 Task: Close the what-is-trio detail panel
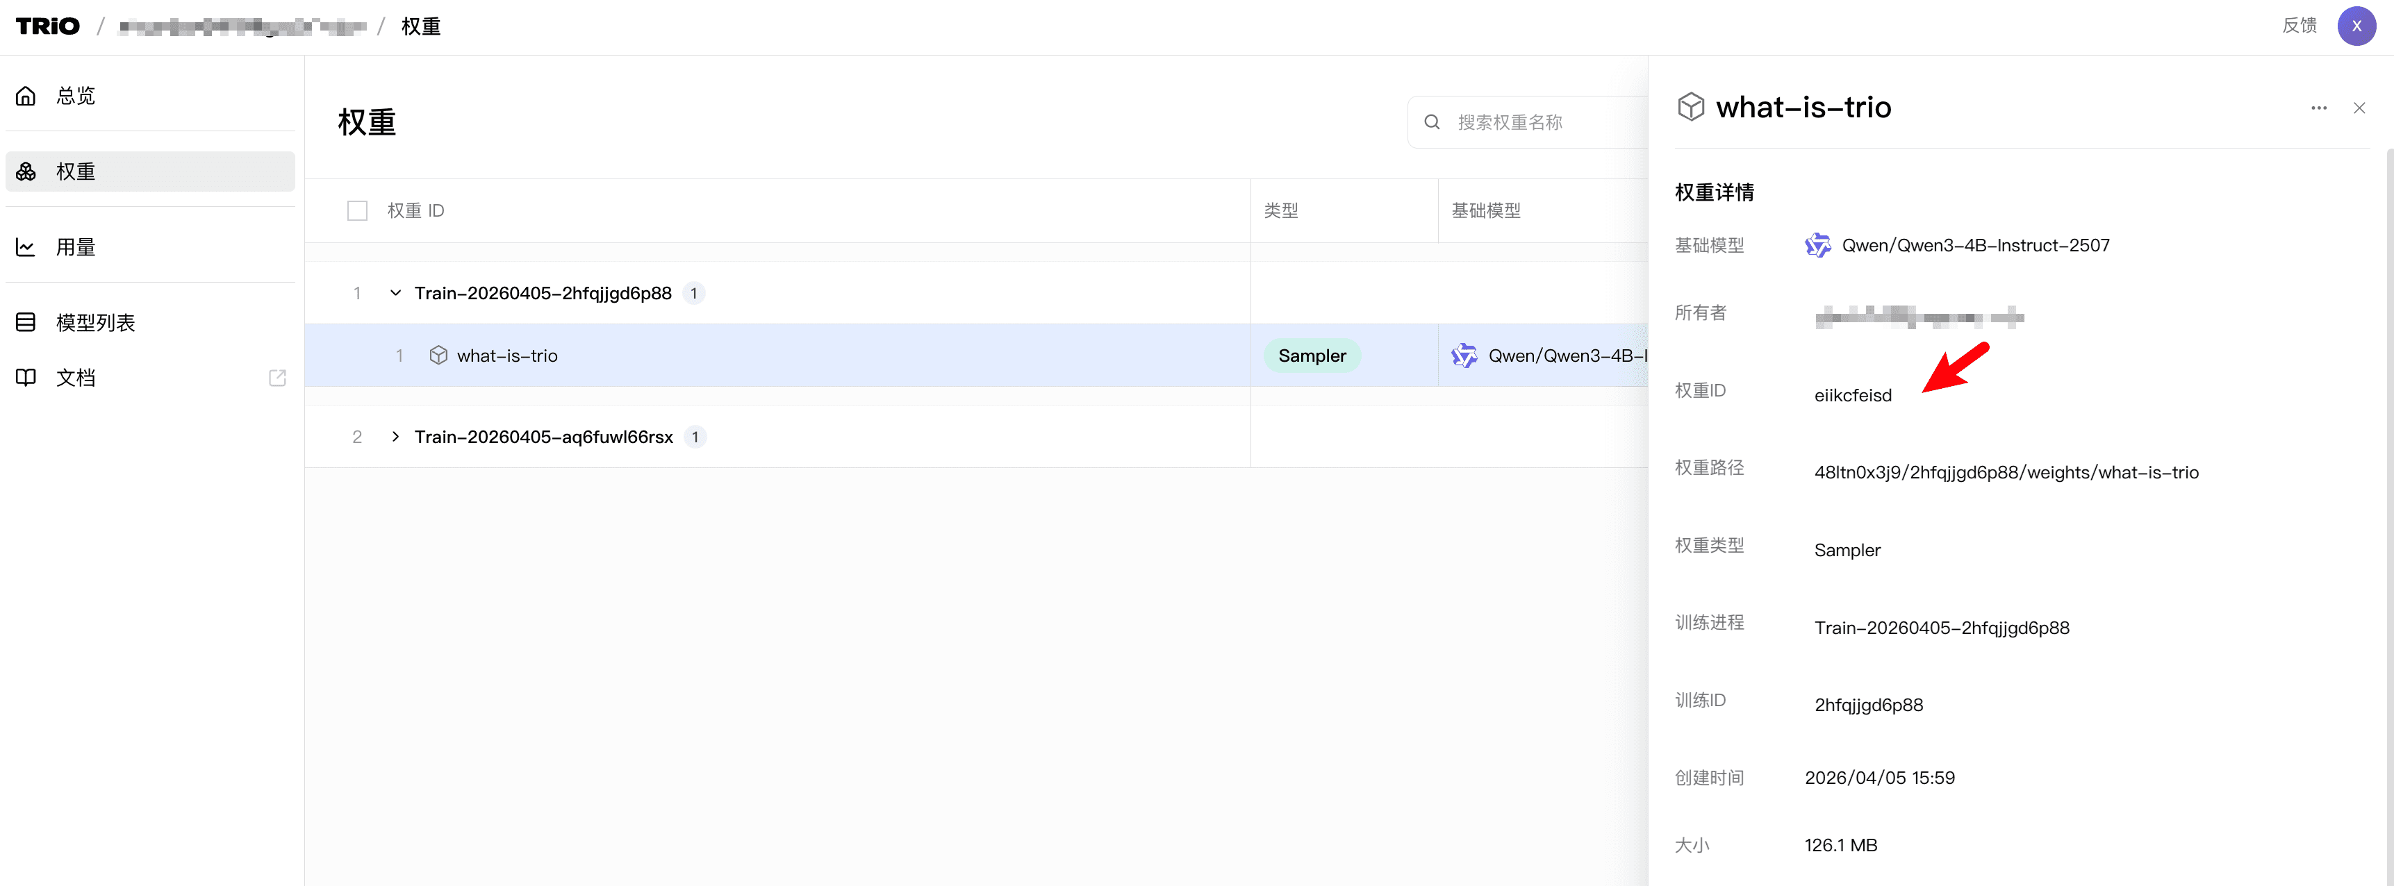point(2359,108)
